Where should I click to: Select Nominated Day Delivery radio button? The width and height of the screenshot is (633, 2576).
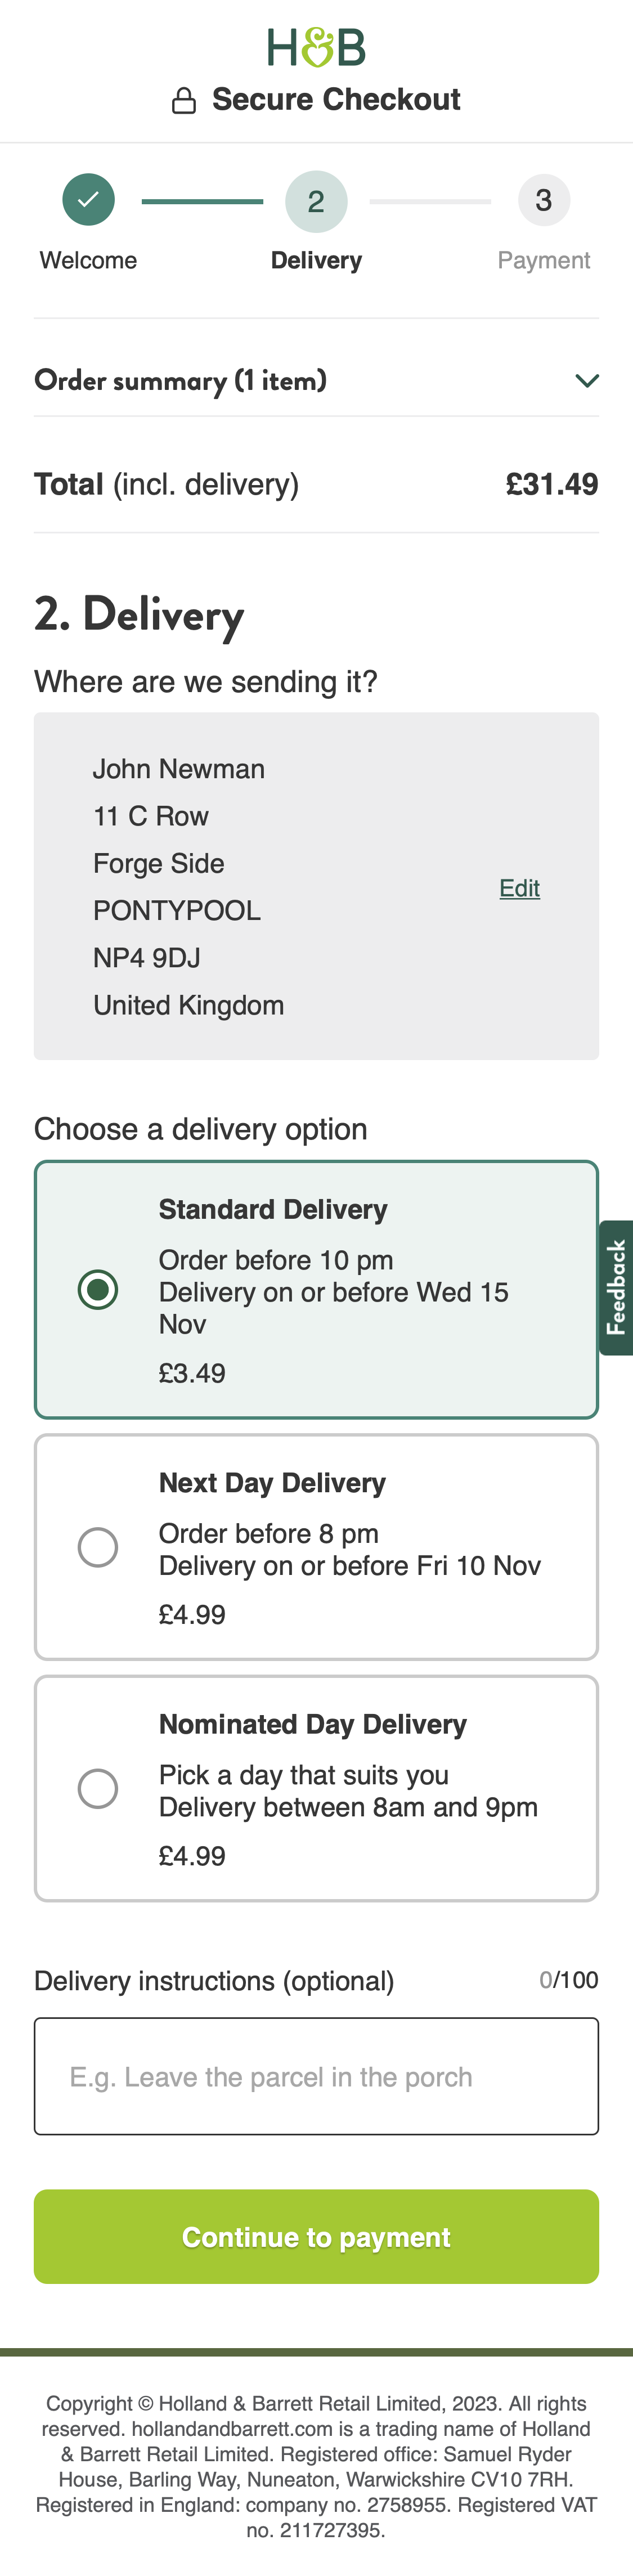pyautogui.click(x=98, y=1788)
